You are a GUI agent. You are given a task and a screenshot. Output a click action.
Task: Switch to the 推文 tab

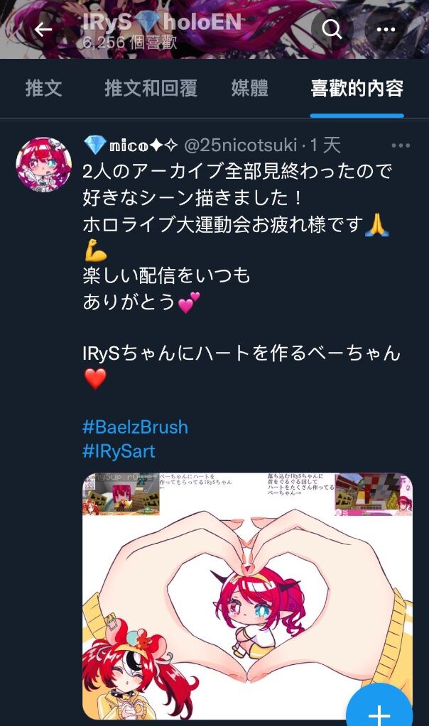pos(43,88)
